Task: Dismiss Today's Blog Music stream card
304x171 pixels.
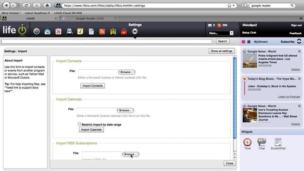Action: point(299,79)
